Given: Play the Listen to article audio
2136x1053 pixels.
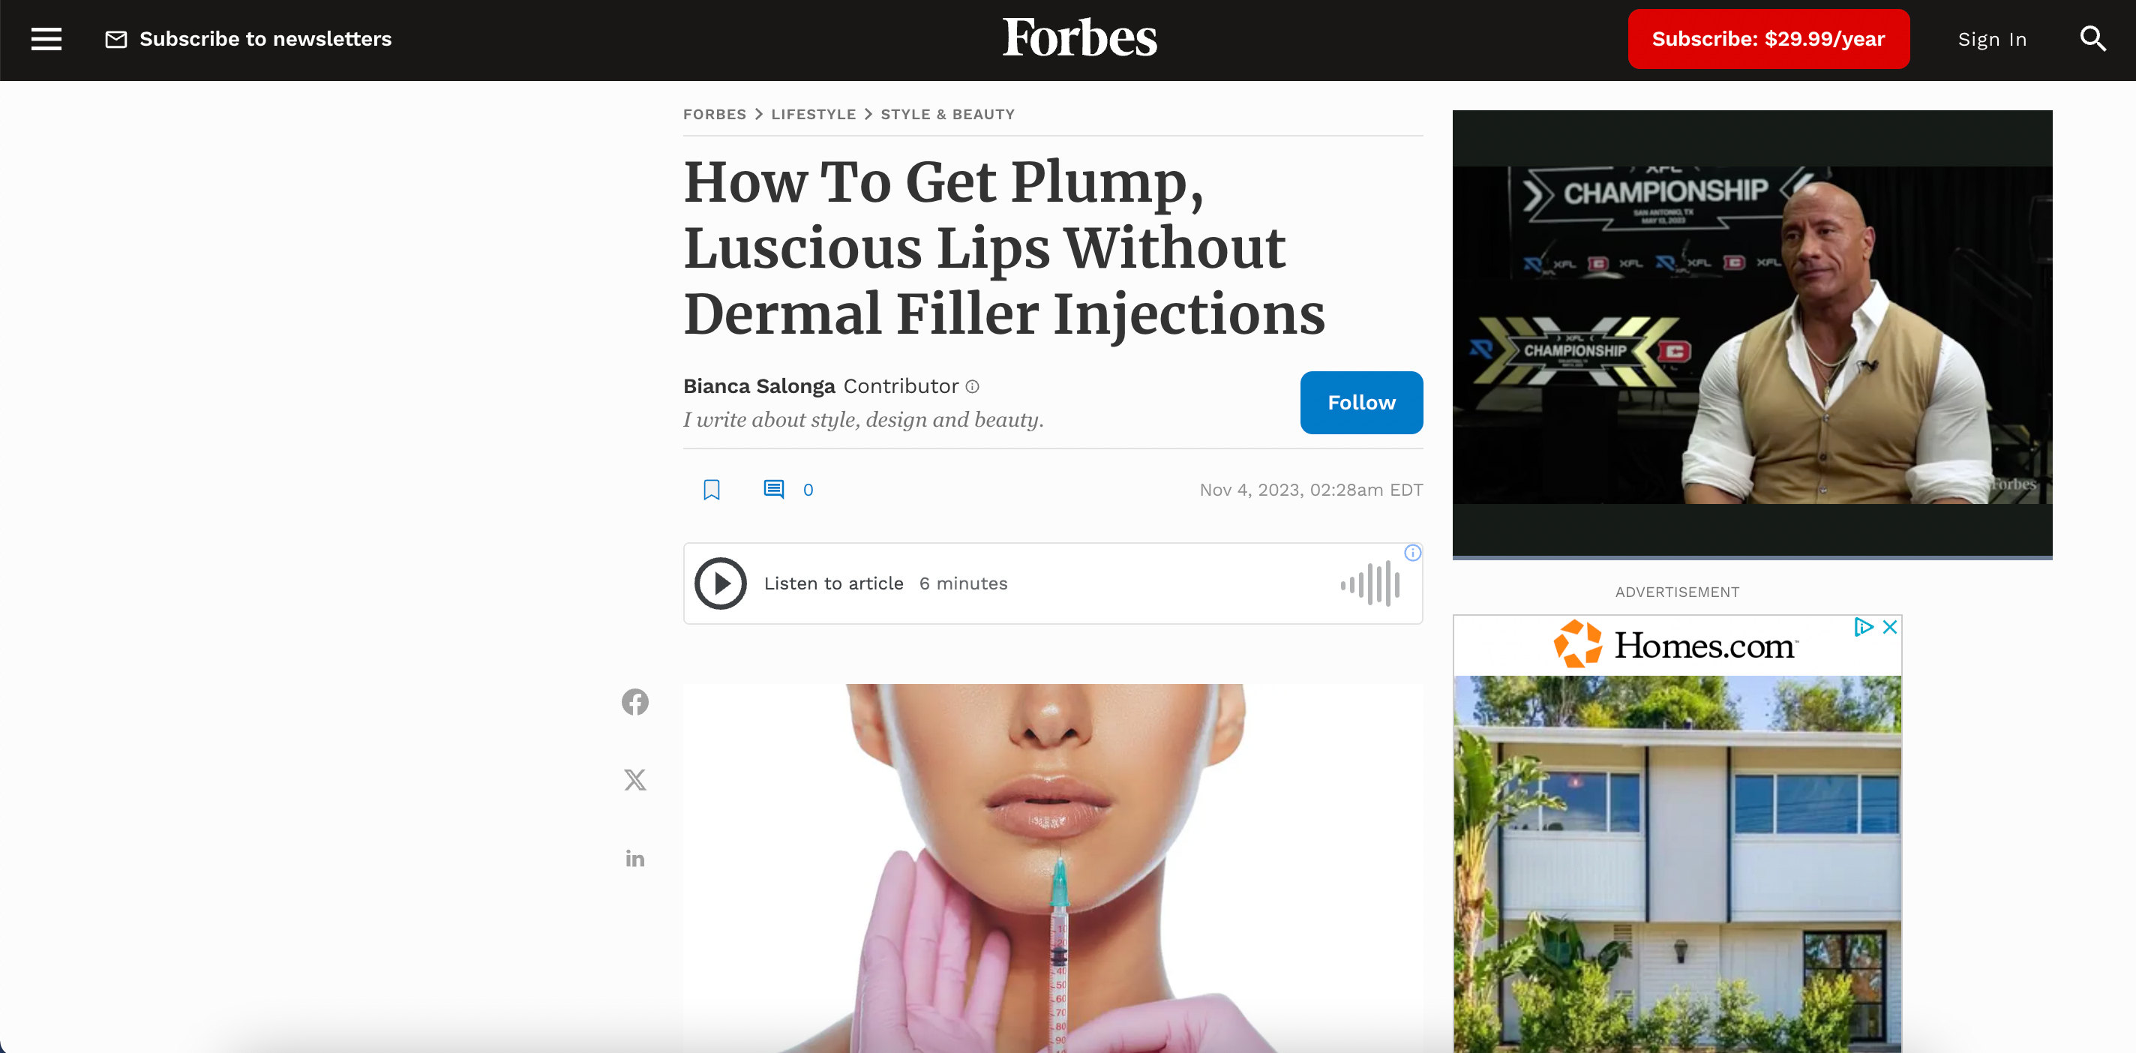Looking at the screenshot, I should (x=721, y=583).
